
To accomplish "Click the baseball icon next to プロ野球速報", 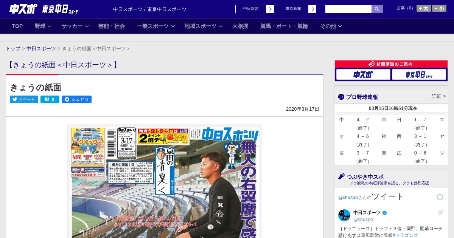I will tap(341, 97).
